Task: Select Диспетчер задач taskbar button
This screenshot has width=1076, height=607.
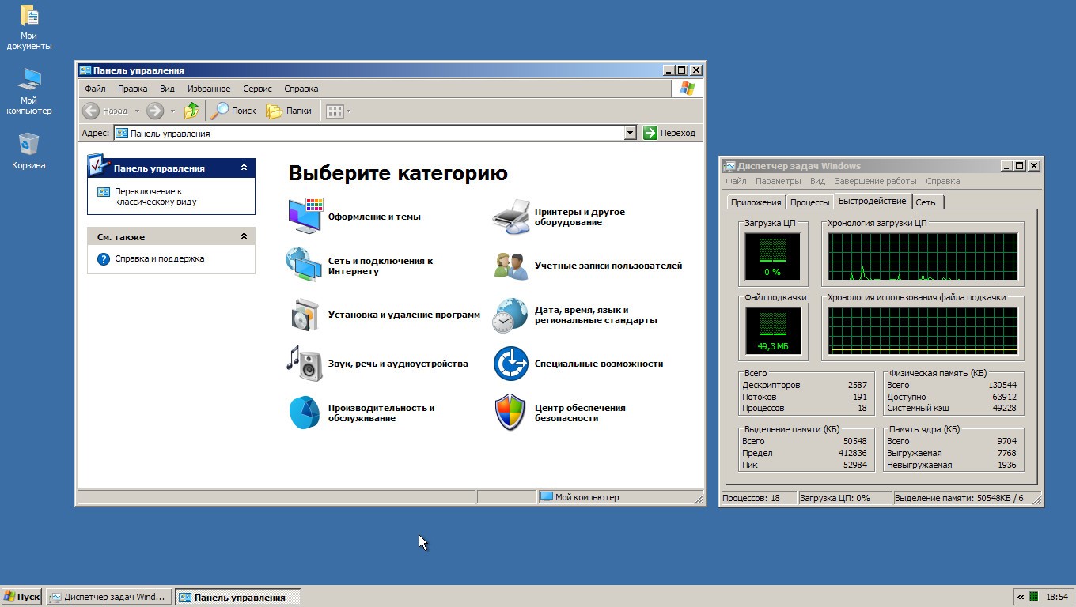Action: 108,597
